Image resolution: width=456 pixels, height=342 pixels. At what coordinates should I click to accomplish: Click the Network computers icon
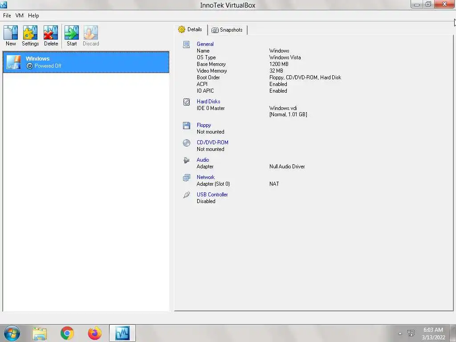[x=187, y=177]
